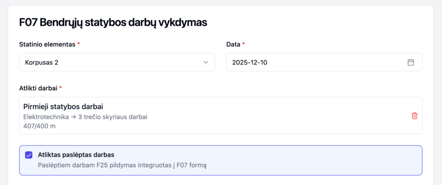Viewport: 442px width, 185px height.
Task: Click the 407/400 m quantity text
Action: [x=39, y=126]
